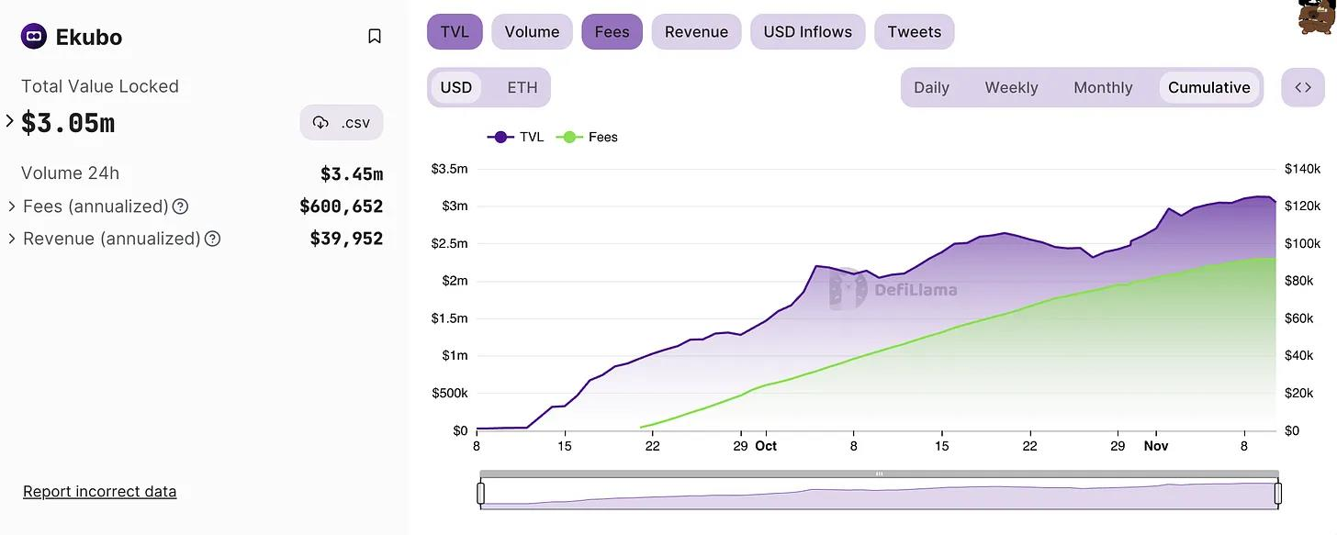
Task: Click the DefiLlama watermark logo
Action: coord(893,290)
